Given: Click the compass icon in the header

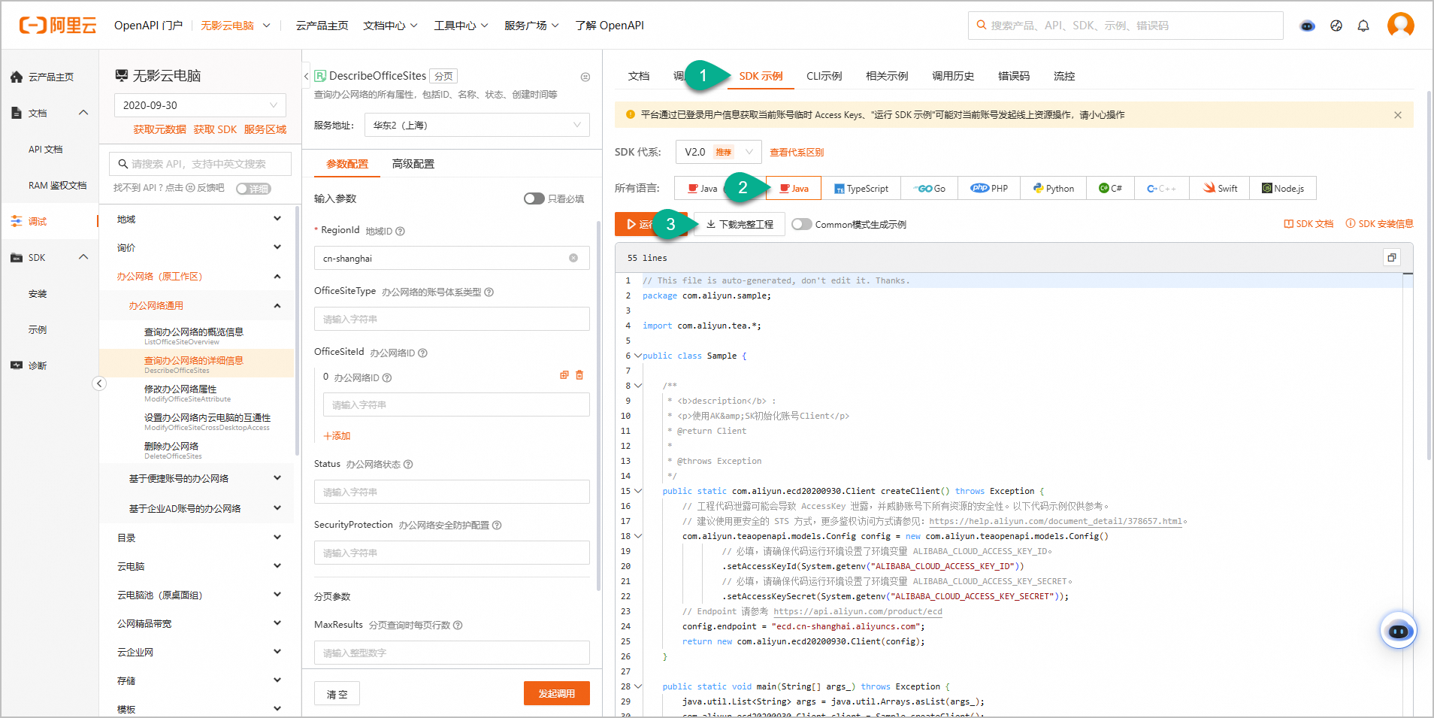Looking at the screenshot, I should (x=1336, y=26).
